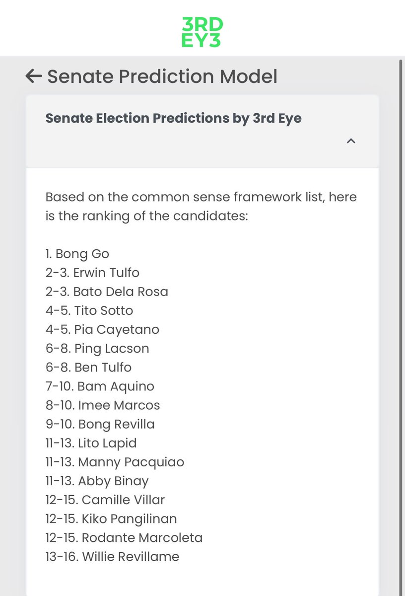Select the Bong Go list entry
Screen dimensions: 405x596
point(77,254)
